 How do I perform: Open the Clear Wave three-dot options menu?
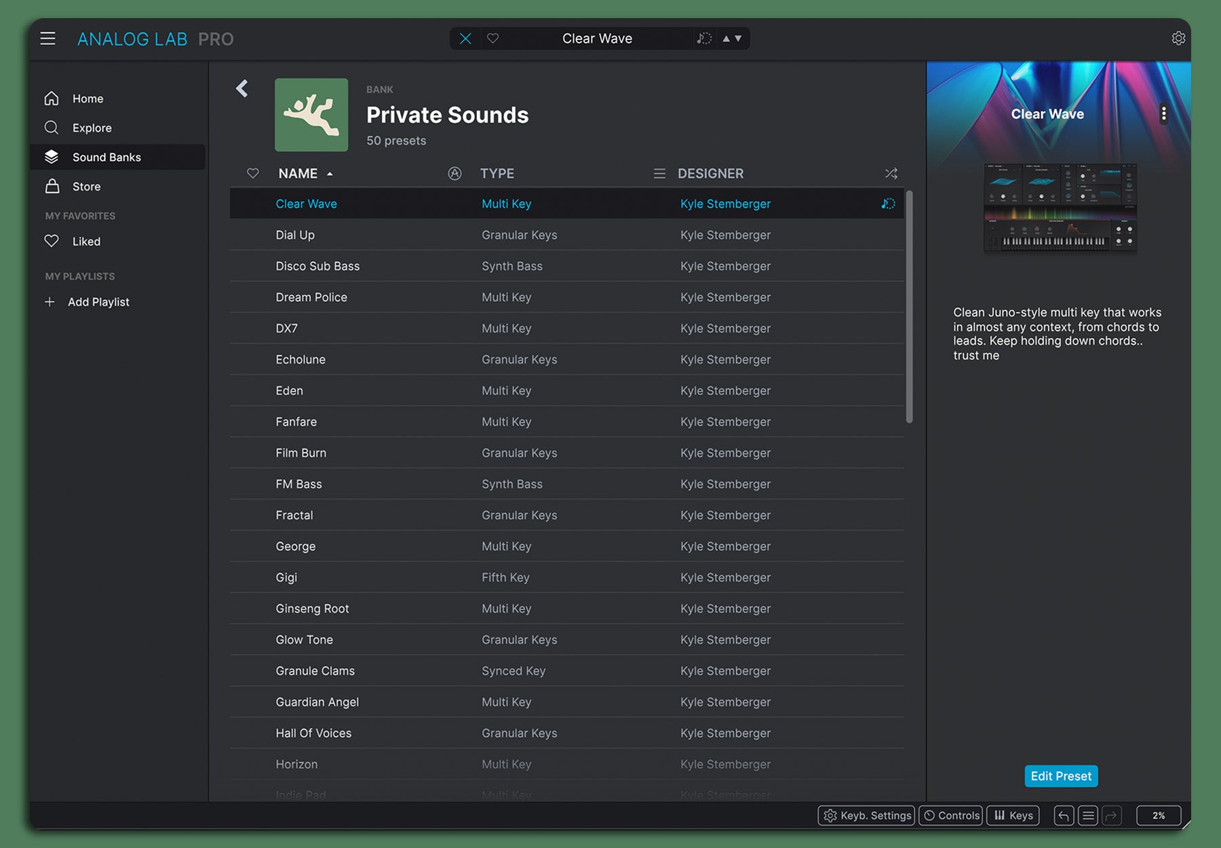(x=1163, y=114)
